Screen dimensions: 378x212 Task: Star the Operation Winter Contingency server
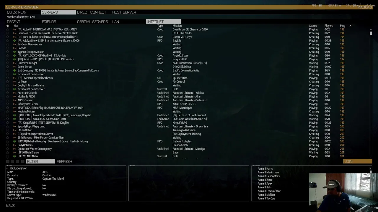coord(8,149)
